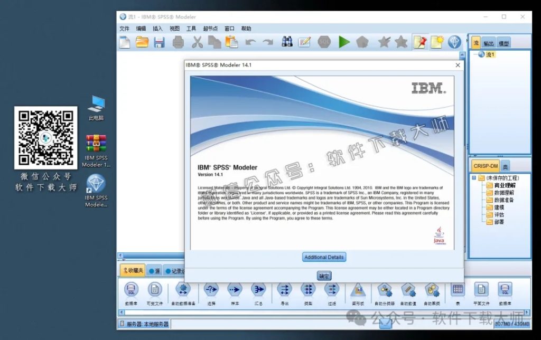Click the 服务器: 本地服务器 status bar item

144,324
